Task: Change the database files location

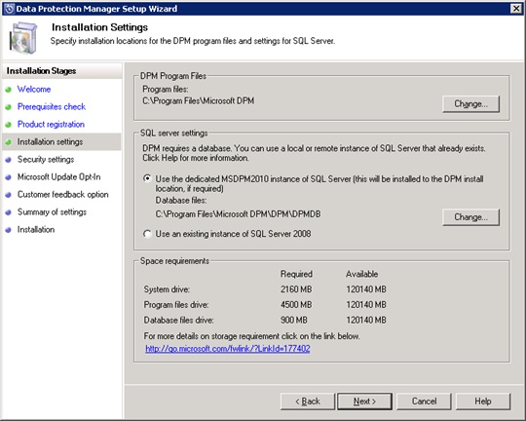Action: (x=470, y=217)
